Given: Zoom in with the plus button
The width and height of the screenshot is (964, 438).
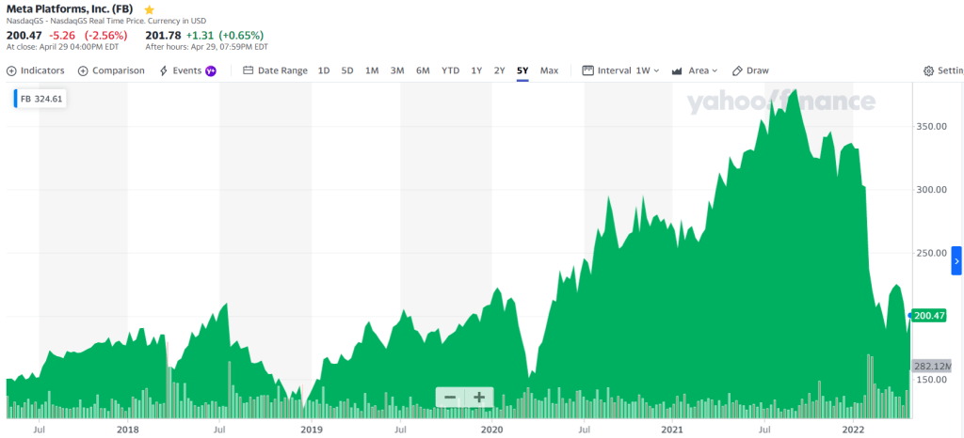Looking at the screenshot, I should [x=479, y=397].
